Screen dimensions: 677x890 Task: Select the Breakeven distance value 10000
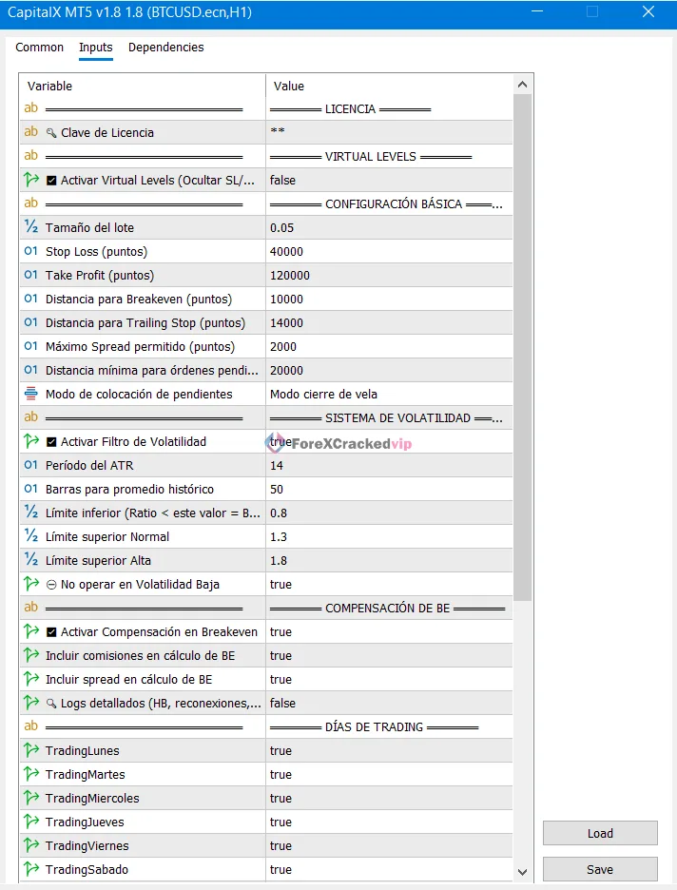pos(389,300)
